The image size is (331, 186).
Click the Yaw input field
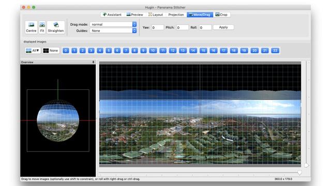pyautogui.click(x=157, y=27)
